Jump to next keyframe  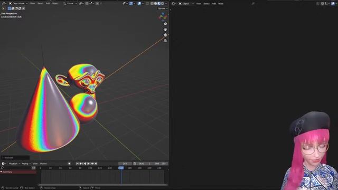point(92,164)
